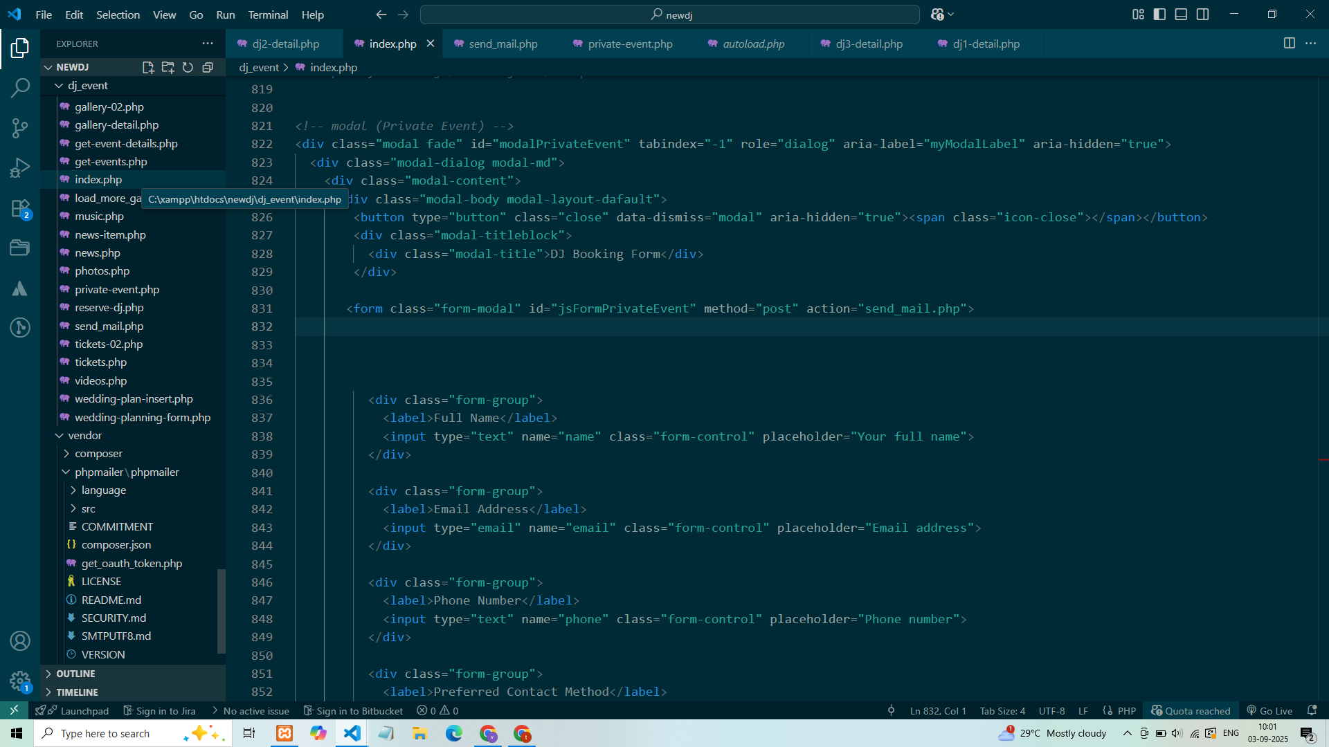Expand the OUTLINE section
This screenshot has height=747, width=1329.
click(75, 674)
